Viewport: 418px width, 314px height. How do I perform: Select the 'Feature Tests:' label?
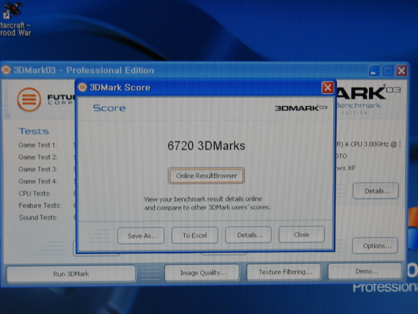click(40, 205)
